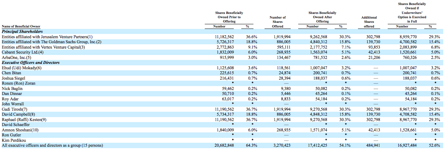Click the 'Joshua Siegel' row name
The width and height of the screenshot is (445, 151).
[13, 78]
